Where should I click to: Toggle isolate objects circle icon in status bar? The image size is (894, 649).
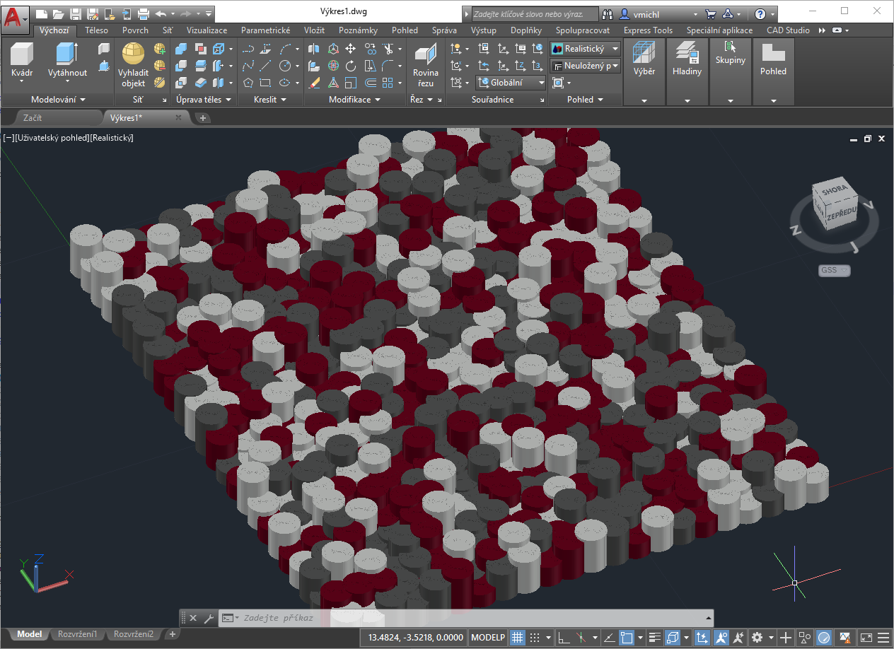pos(824,637)
